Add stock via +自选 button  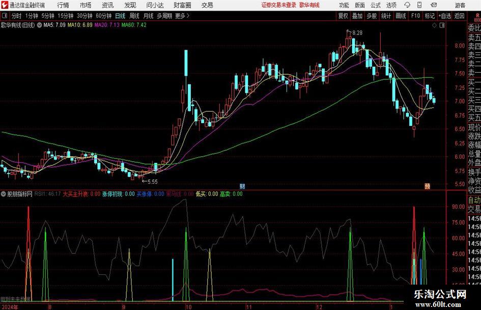(x=445, y=16)
